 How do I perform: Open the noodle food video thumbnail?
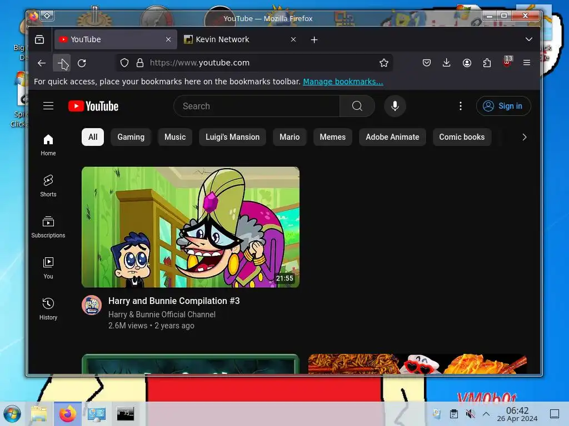click(x=417, y=364)
